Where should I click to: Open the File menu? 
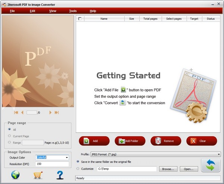[x=12, y=11]
